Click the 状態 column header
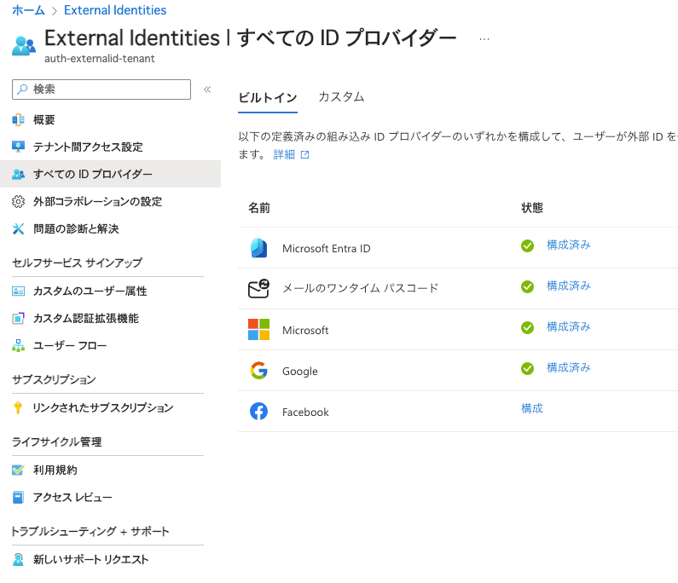Viewport: 678px width, 583px height. pyautogui.click(x=532, y=208)
